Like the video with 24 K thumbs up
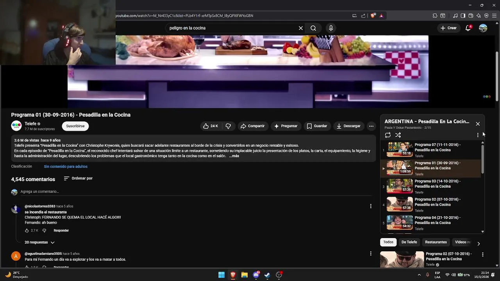The image size is (500, 281). [x=211, y=126]
